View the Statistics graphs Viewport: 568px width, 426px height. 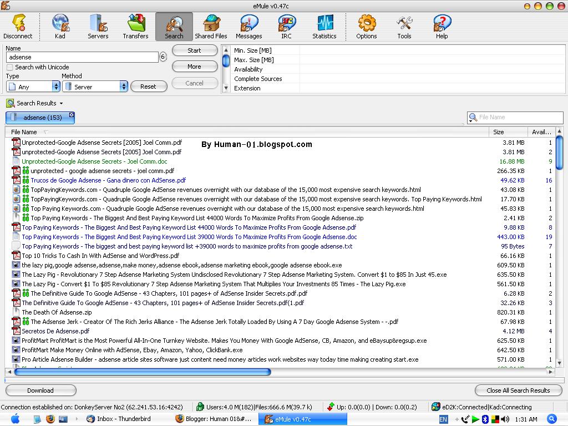324,27
